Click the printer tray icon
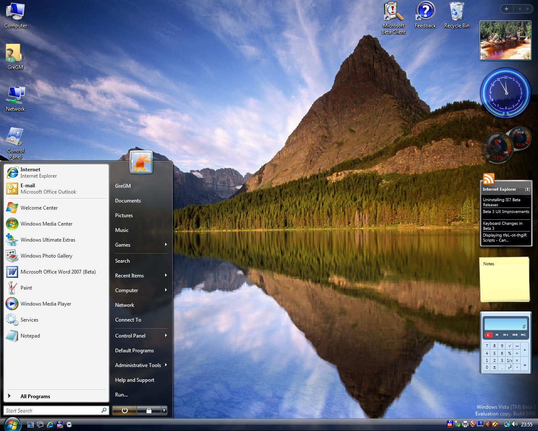The width and height of the screenshot is (538, 431). point(465,424)
